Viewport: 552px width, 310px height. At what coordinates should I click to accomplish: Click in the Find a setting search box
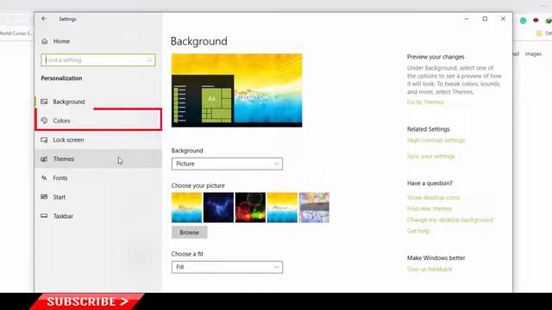tap(98, 60)
